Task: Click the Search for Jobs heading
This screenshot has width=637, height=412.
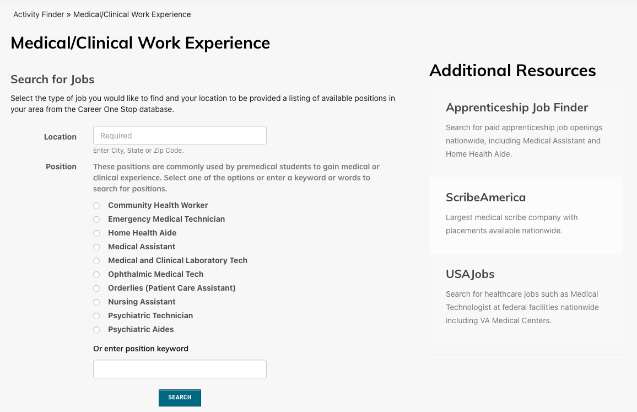Action: pyautogui.click(x=52, y=79)
